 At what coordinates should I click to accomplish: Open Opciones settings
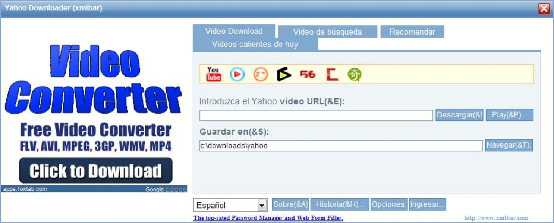(389, 204)
